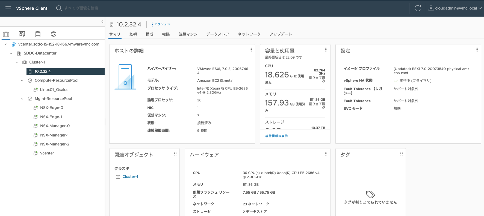Switch to the 監視 tab
The width and height of the screenshot is (484, 216).
(133, 34)
